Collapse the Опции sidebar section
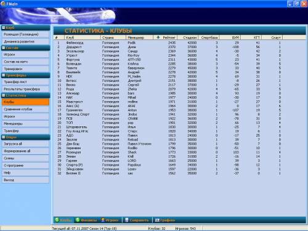 (x=3, y=137)
